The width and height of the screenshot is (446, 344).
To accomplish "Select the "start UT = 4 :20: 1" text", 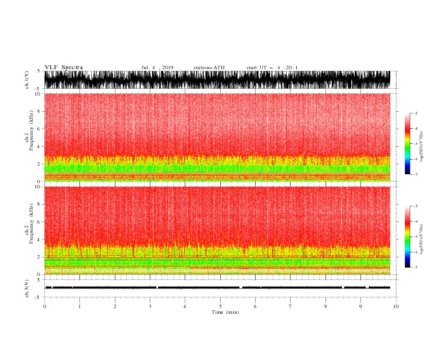I will [272, 67].
